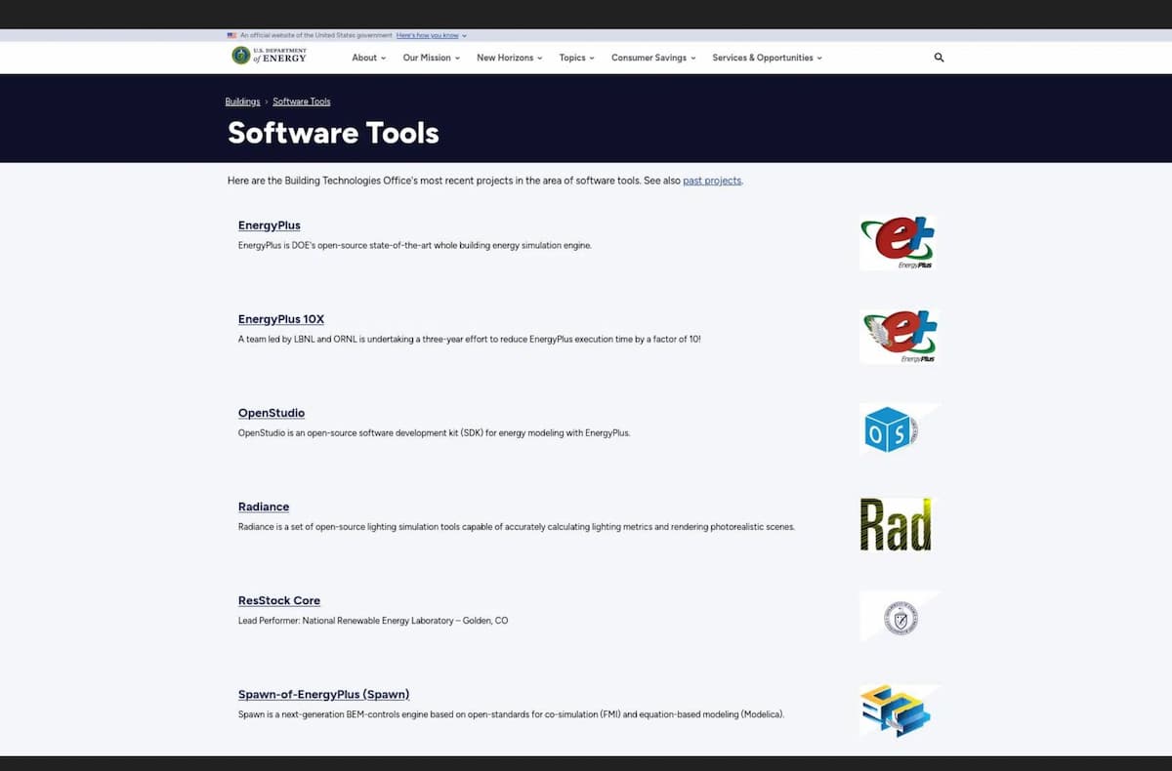Expand the Our Mission dropdown

point(431,58)
